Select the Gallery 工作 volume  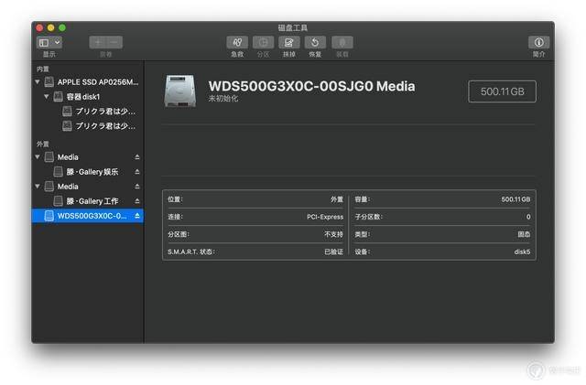(x=88, y=201)
